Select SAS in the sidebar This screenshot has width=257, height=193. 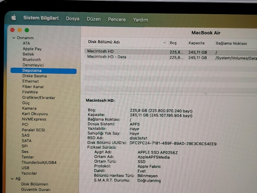click(x=26, y=135)
